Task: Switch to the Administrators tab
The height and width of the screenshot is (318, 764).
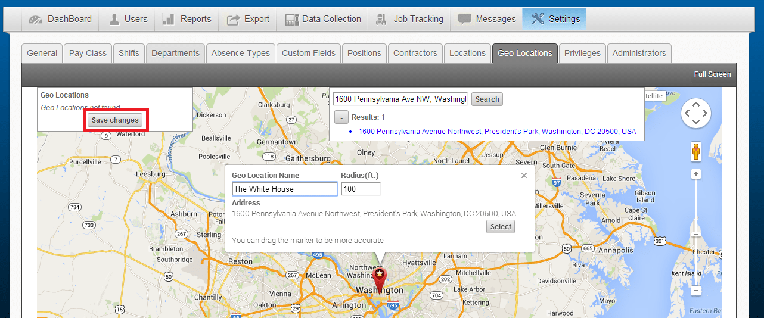Action: coord(639,53)
